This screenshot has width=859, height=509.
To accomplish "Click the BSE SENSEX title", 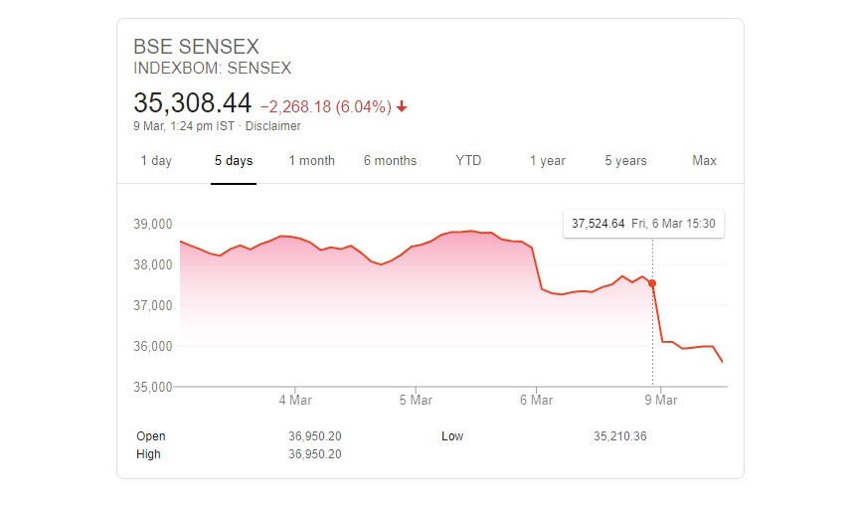I will pyautogui.click(x=196, y=47).
